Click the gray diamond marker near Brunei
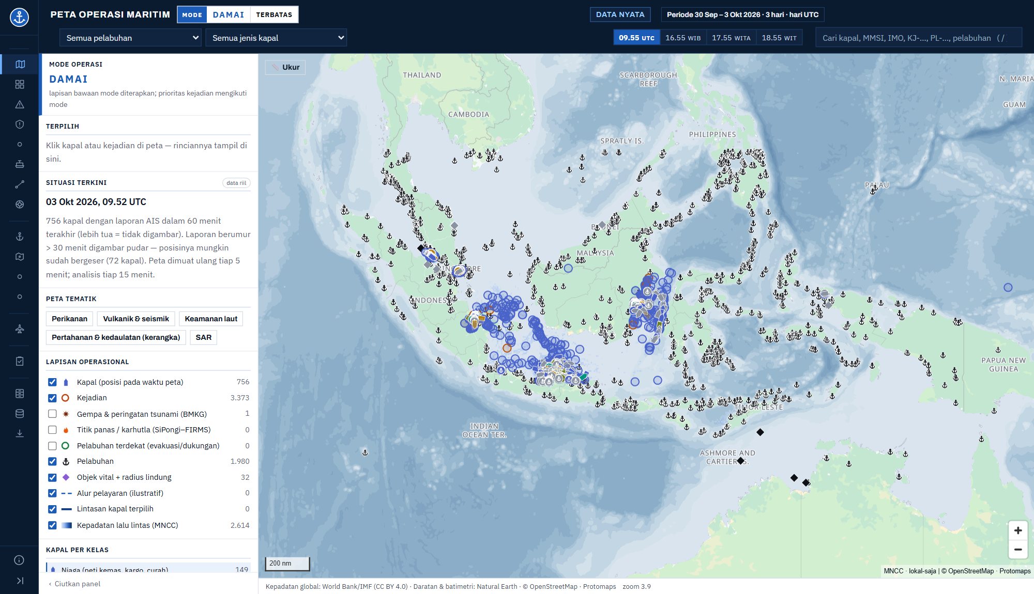 click(x=602, y=225)
